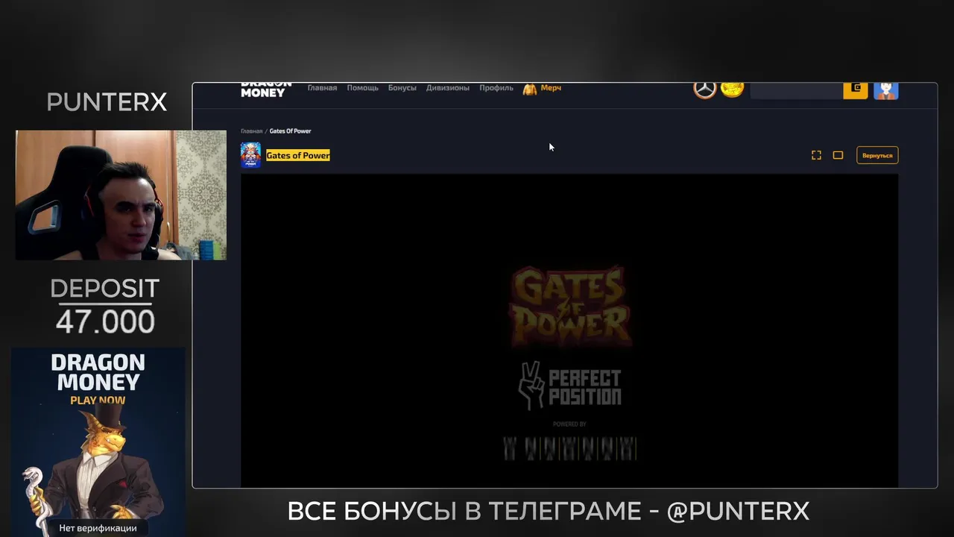Open the Бонусы menu item
The width and height of the screenshot is (954, 537).
click(x=402, y=88)
